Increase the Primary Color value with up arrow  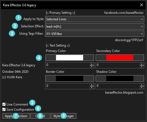point(92,64)
